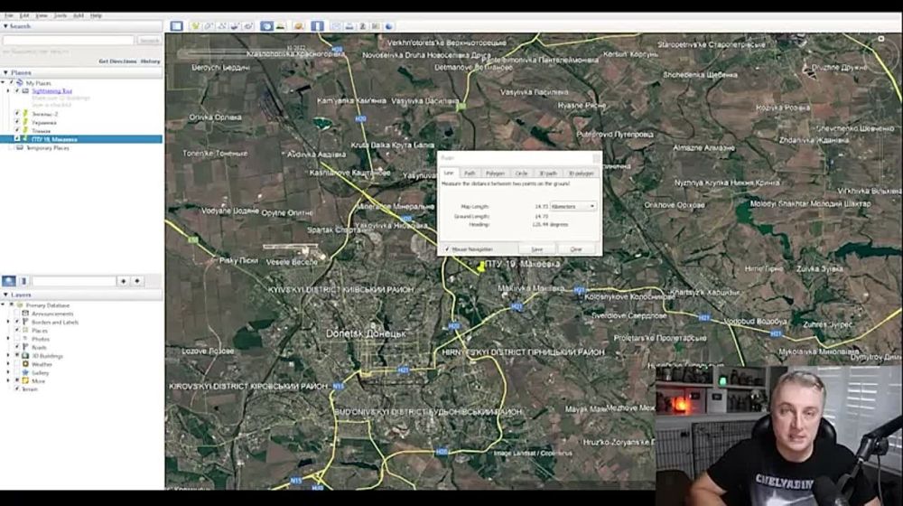Toggle the Places layer checkbox
The width and height of the screenshot is (903, 506).
16,330
